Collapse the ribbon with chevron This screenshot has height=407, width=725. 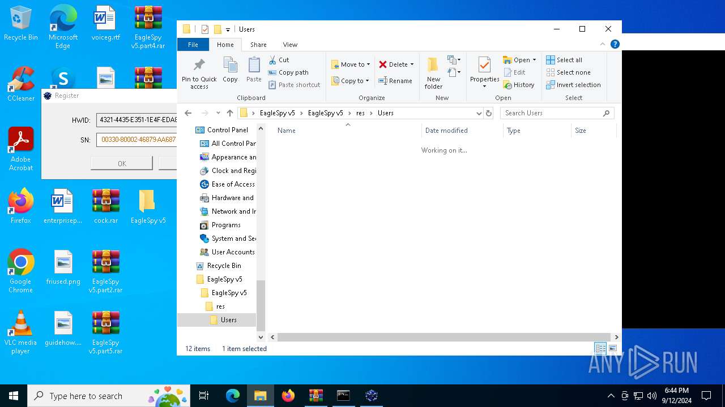pos(602,44)
